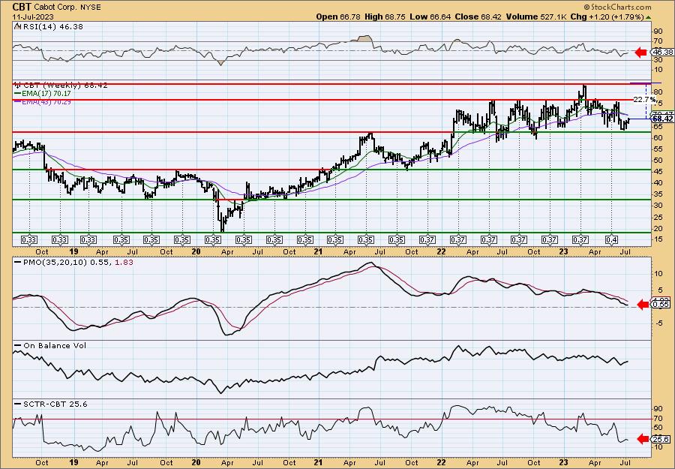Select the purple EMA(43) legend line swatch

point(18,101)
